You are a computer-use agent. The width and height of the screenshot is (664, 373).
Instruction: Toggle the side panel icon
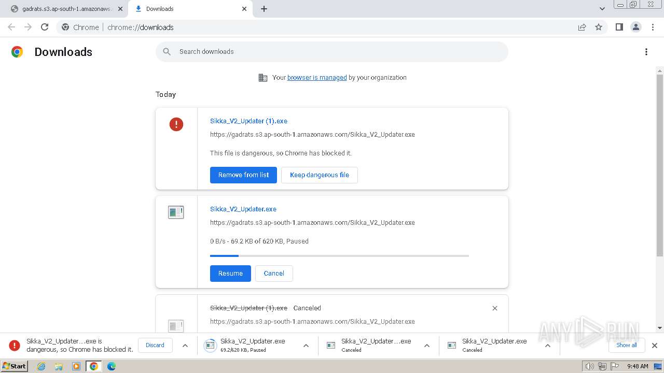point(619,27)
